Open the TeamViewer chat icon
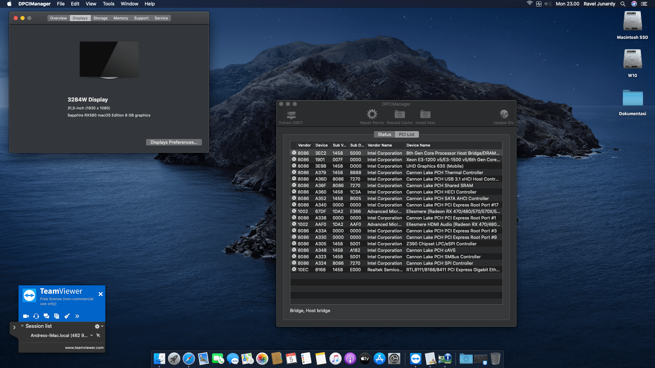 [46, 316]
